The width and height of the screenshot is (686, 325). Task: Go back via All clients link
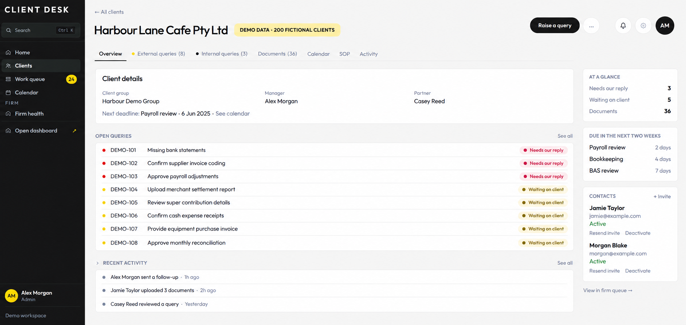[x=109, y=12]
